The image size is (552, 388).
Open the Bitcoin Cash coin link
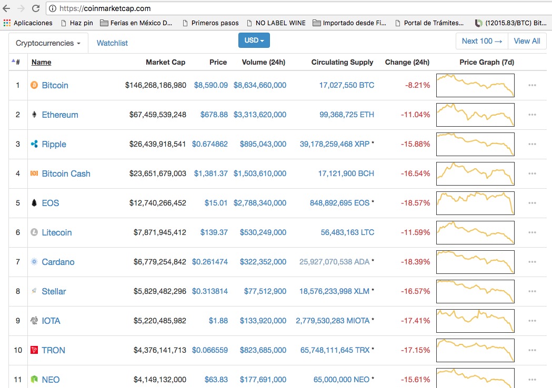coord(66,173)
